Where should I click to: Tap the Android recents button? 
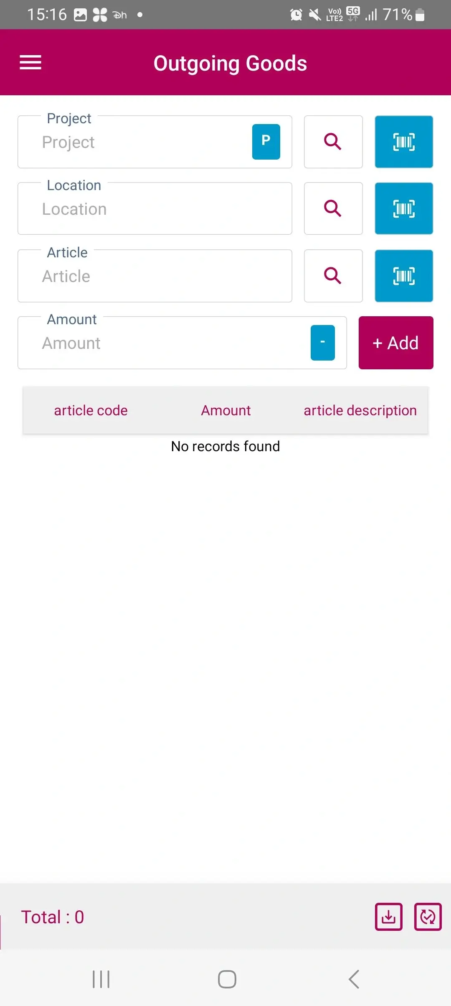tap(100, 979)
